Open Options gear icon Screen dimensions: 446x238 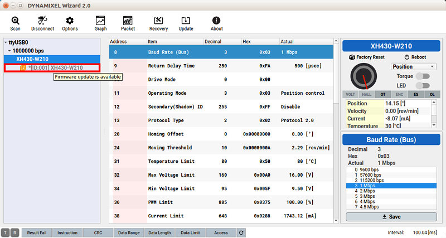point(70,21)
